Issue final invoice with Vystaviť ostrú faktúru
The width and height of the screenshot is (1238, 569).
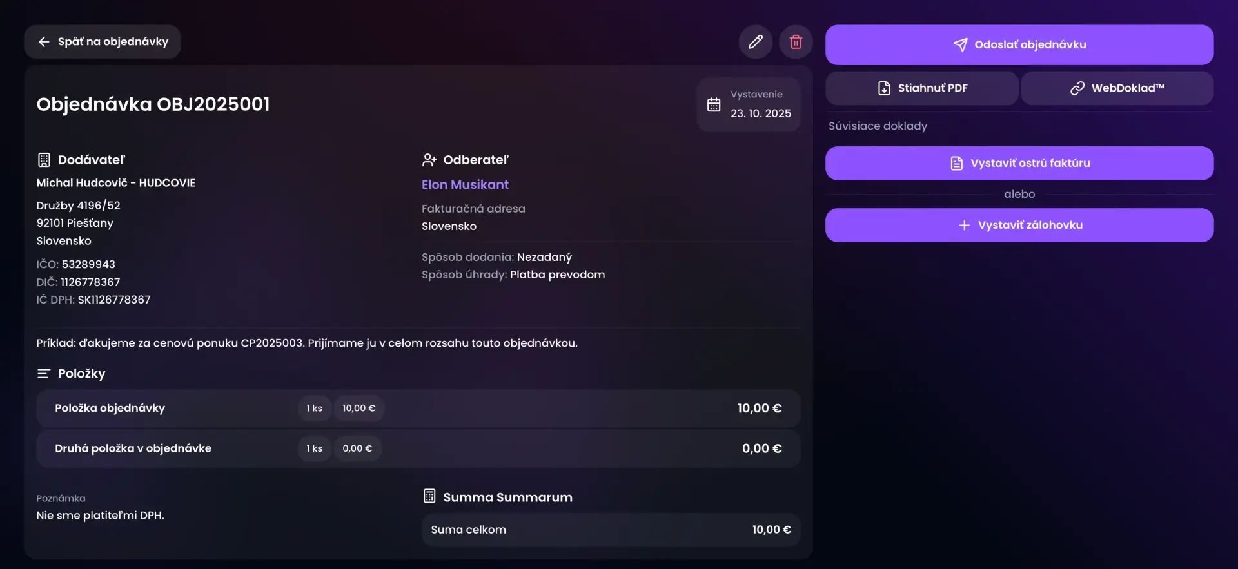1019,163
